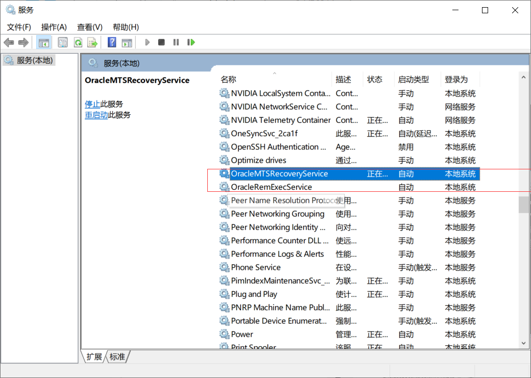Image resolution: width=531 pixels, height=378 pixels.
Task: Click the 服务(本地) header above list
Action: coord(122,63)
